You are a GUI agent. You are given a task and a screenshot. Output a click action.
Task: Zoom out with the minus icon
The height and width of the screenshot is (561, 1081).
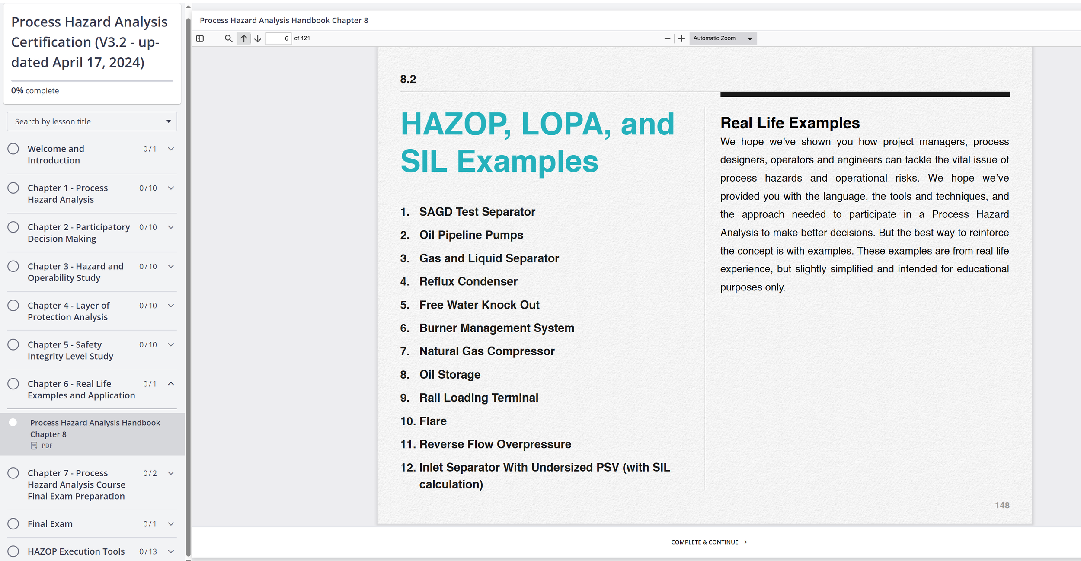[667, 38]
